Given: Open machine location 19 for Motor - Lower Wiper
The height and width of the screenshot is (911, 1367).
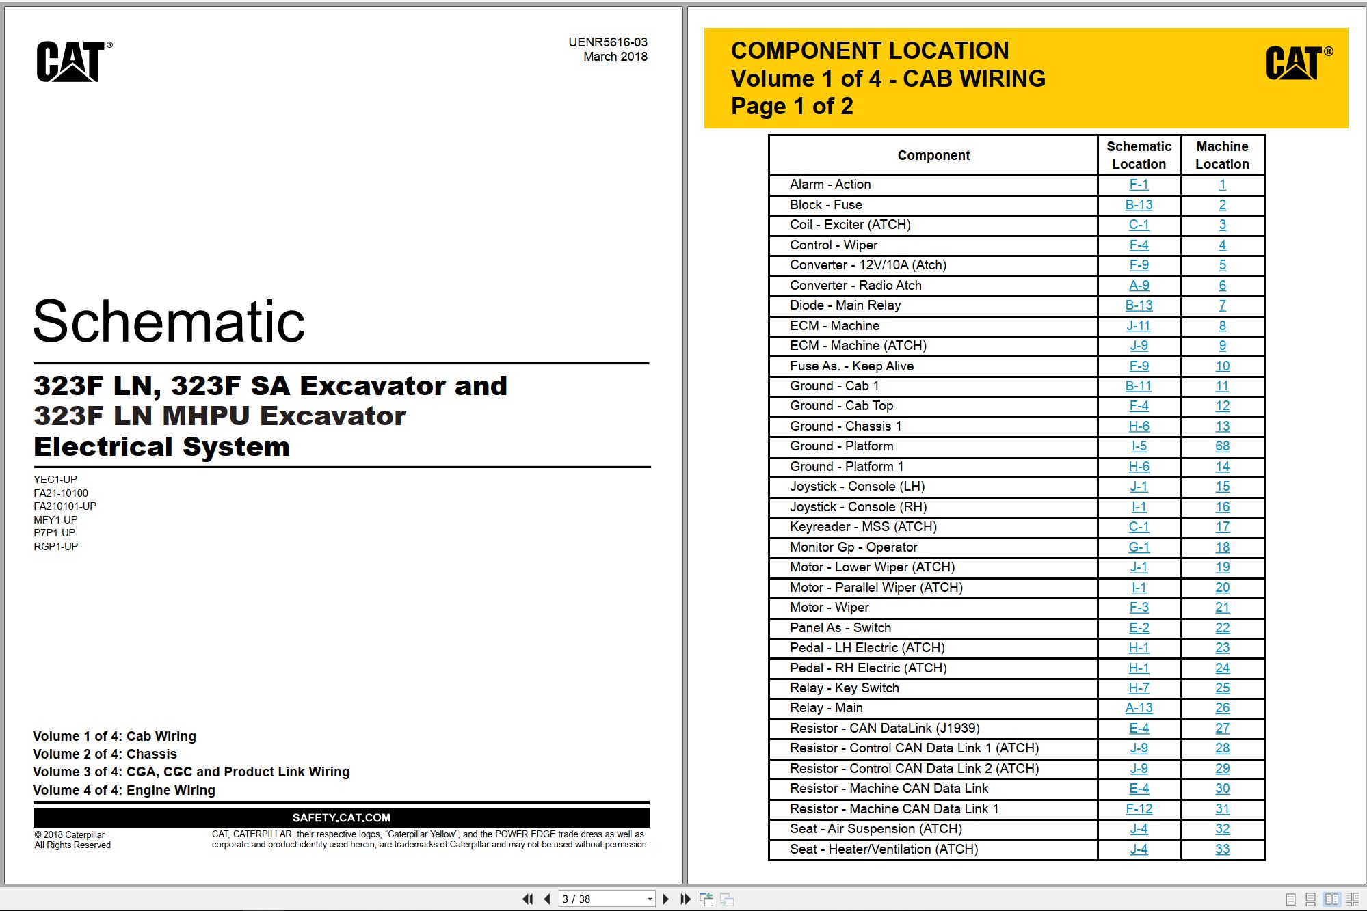Looking at the screenshot, I should tap(1222, 567).
